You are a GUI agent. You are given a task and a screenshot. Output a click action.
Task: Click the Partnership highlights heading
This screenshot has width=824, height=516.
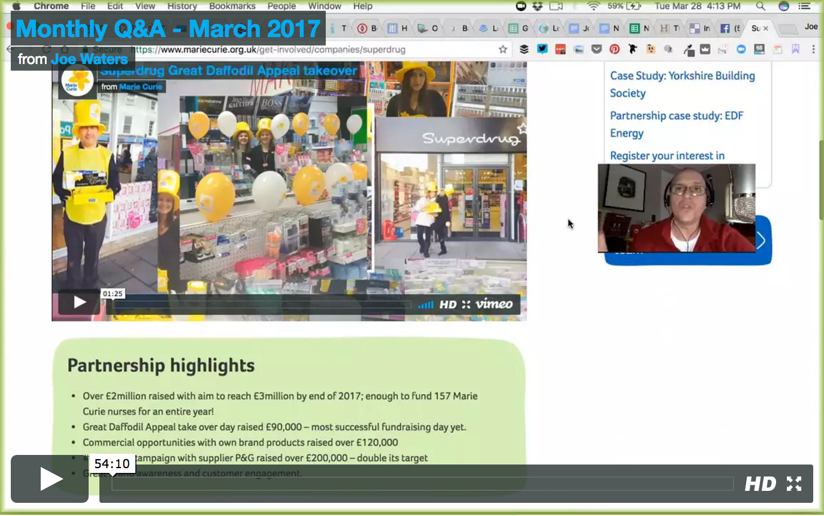tap(161, 365)
